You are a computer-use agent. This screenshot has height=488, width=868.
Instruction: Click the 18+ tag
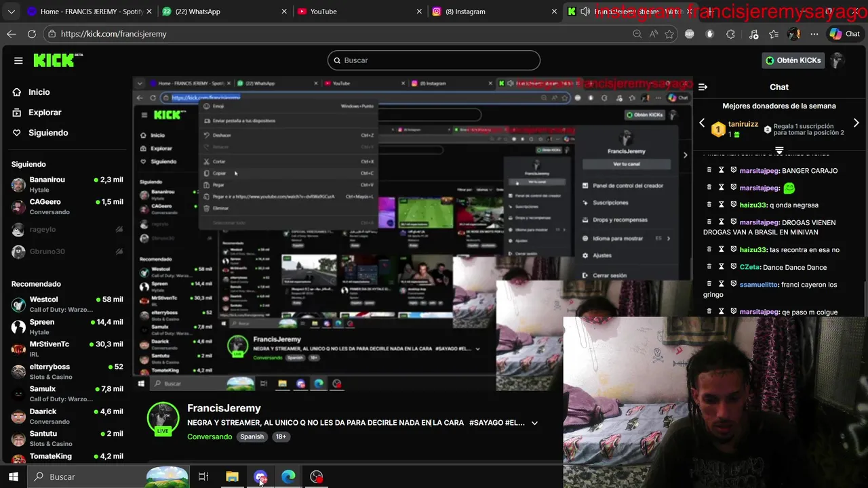pos(281,436)
